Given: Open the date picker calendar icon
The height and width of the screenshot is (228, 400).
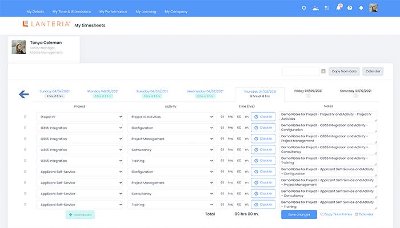Looking at the screenshot, I should coord(323,71).
